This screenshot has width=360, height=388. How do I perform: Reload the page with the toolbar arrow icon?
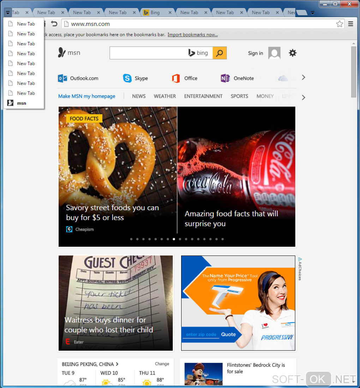tap(54, 24)
